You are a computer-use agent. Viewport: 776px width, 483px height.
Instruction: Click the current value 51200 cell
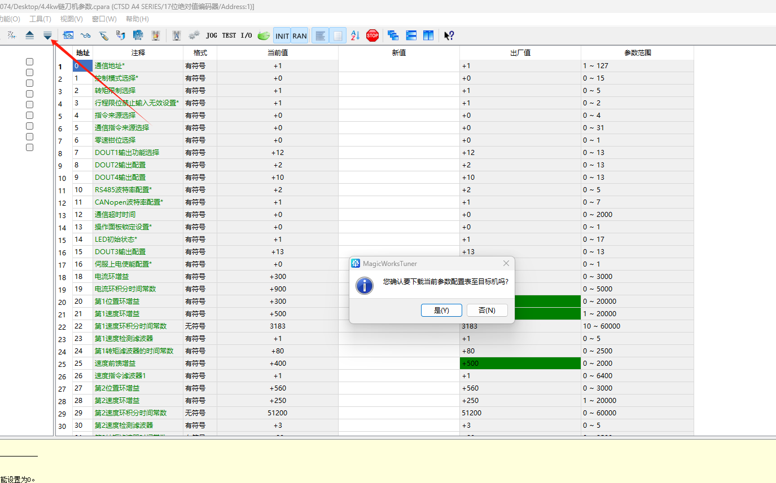point(278,413)
